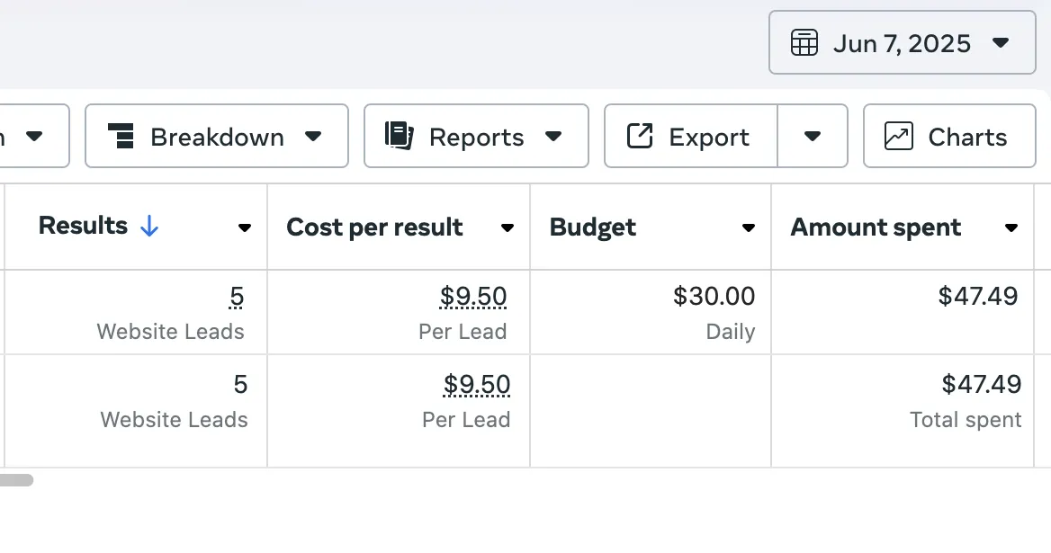Expand the Results column options caret
Image resolution: width=1051 pixels, height=553 pixels.
tap(244, 228)
